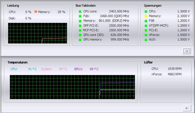Select the cyan CPU temperature label

14,69
